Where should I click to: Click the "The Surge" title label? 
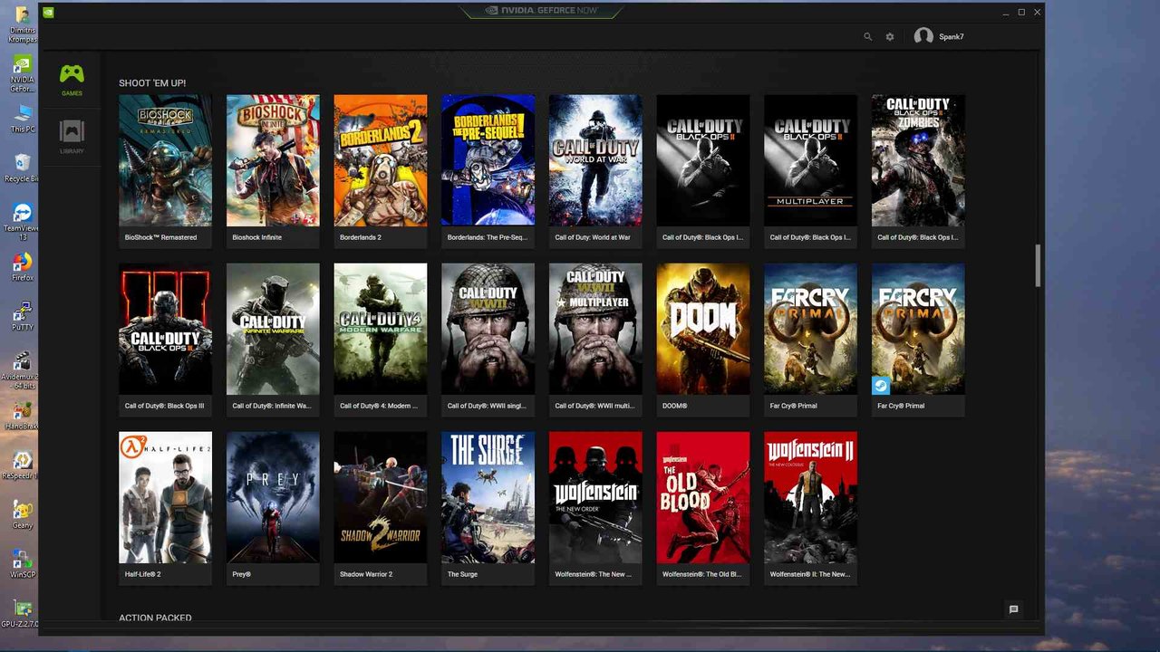coord(462,574)
